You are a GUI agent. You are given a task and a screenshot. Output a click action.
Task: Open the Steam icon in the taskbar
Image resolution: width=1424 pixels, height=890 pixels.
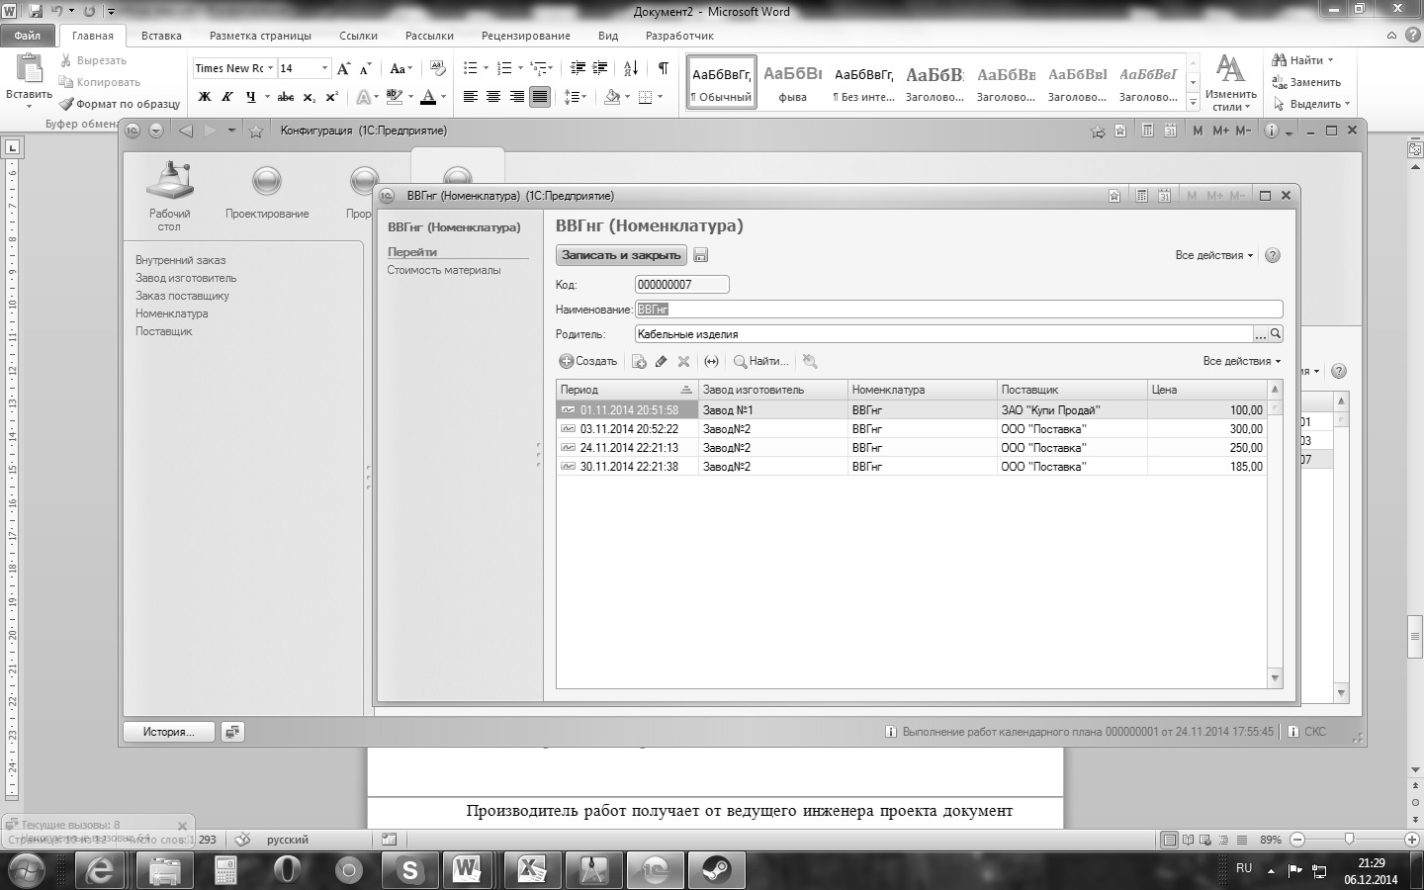[x=716, y=871]
